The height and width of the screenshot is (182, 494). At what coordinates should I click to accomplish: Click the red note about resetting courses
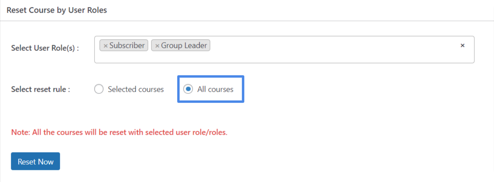tap(119, 132)
